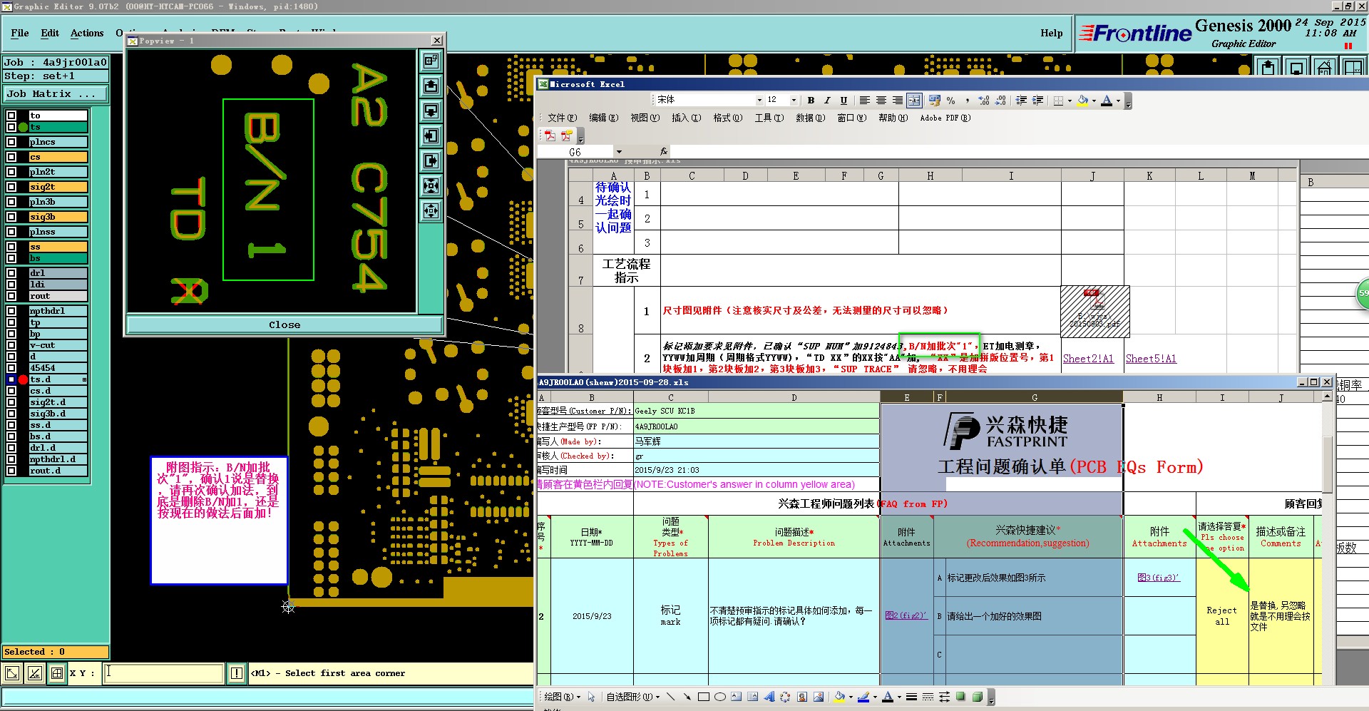Apply right alignment in Excel toolbar
Screen dimensions: 1369x711
point(898,101)
